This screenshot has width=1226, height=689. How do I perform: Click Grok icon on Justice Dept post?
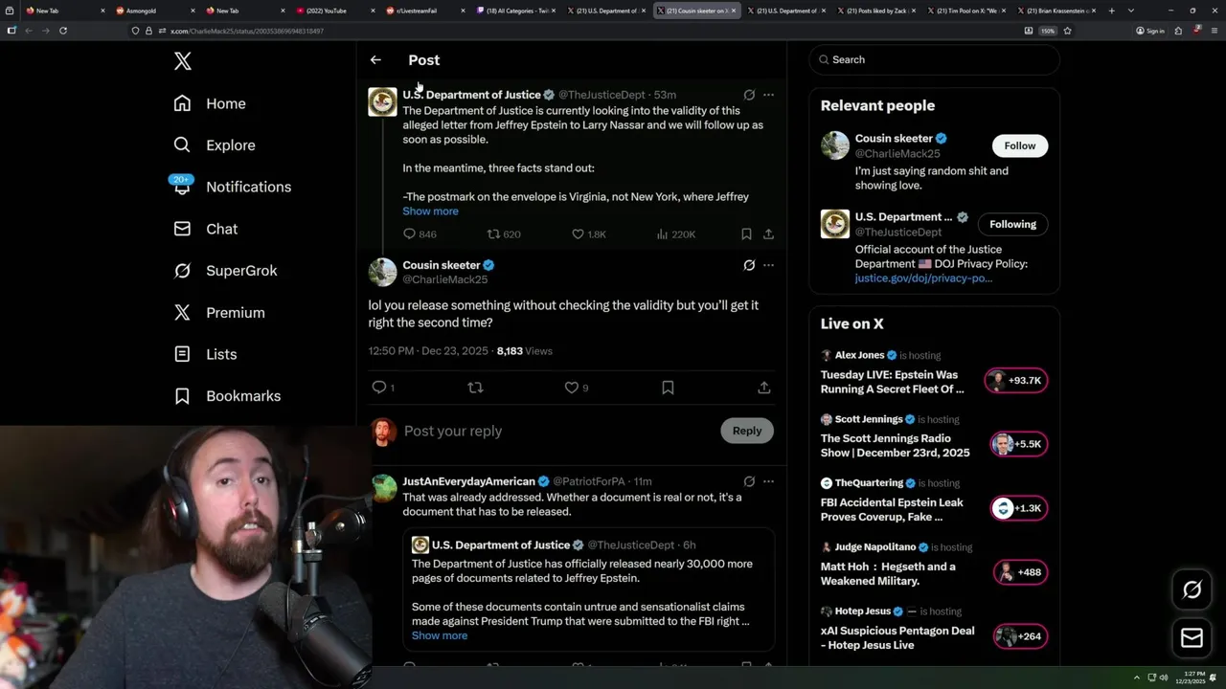pos(749,95)
